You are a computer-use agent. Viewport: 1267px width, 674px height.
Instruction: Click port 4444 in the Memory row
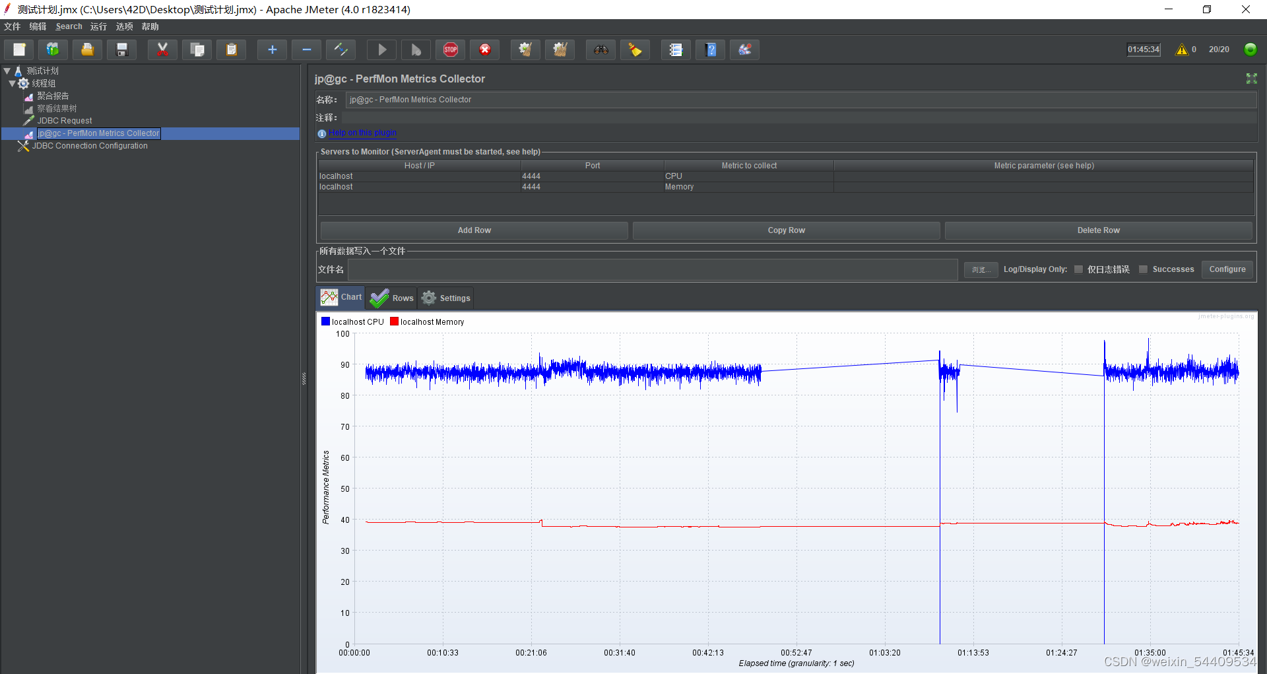tap(592, 187)
